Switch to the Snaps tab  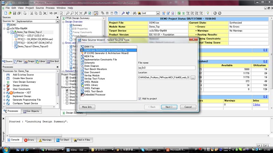pyautogui.click(x=29, y=62)
